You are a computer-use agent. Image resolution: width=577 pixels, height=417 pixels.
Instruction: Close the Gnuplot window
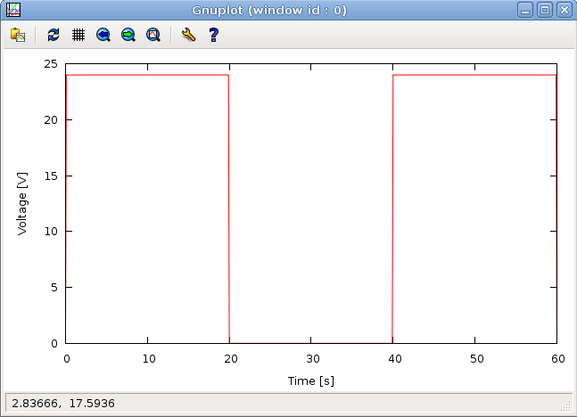coord(564,11)
